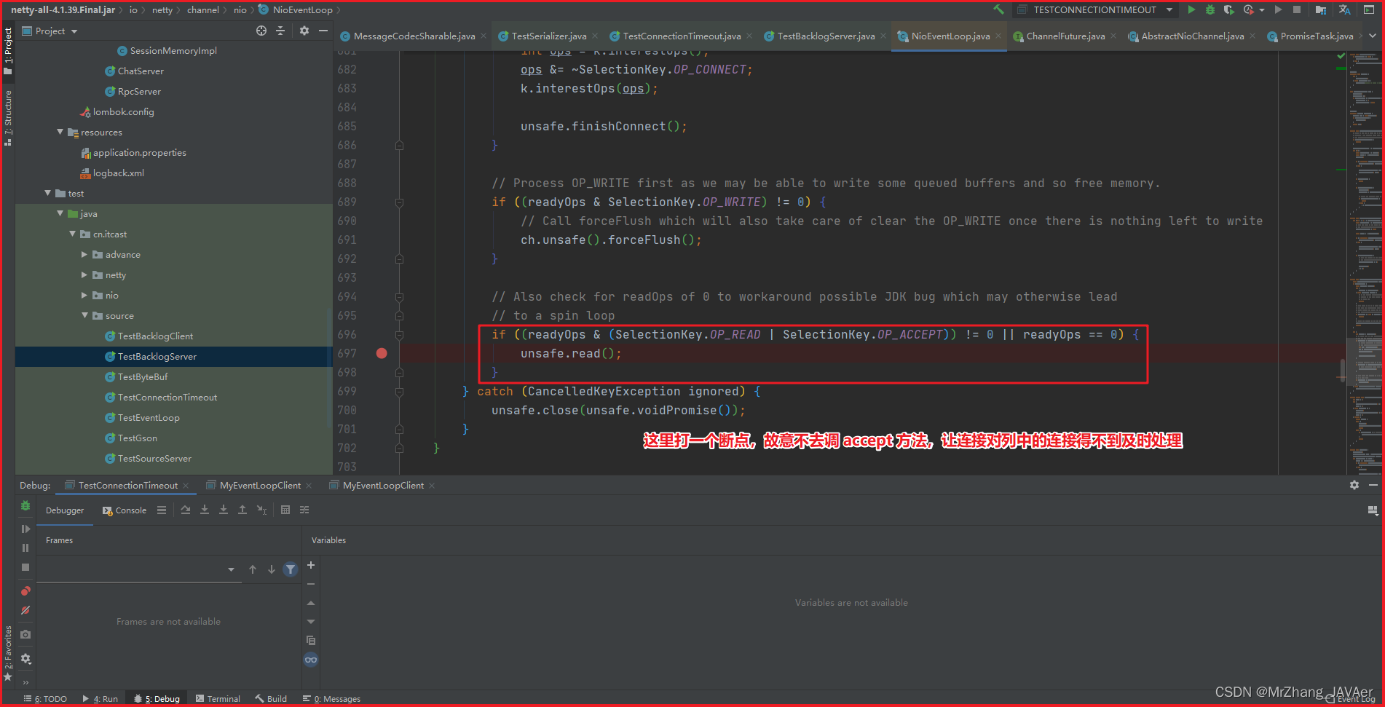Screen dimensions: 1385x707
Task: Open the 4: Run tool window
Action: tap(100, 698)
